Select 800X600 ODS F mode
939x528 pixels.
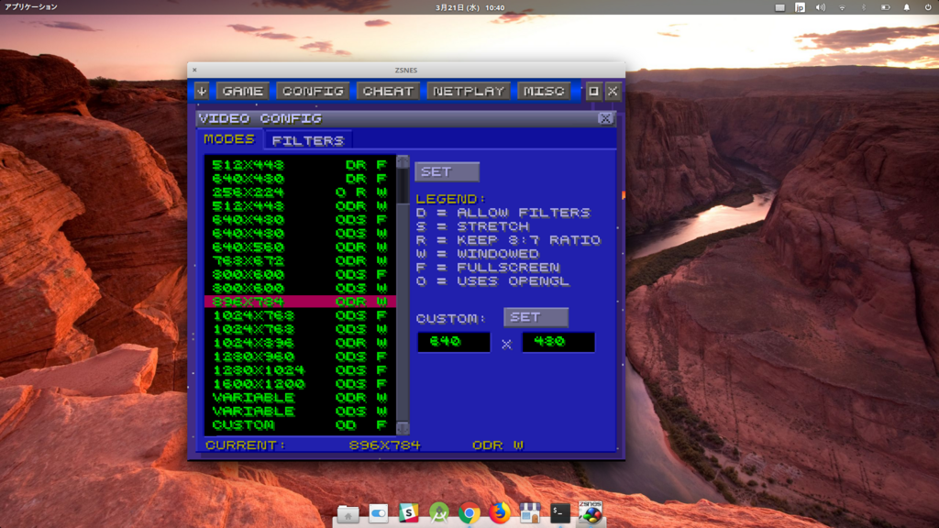(x=300, y=274)
